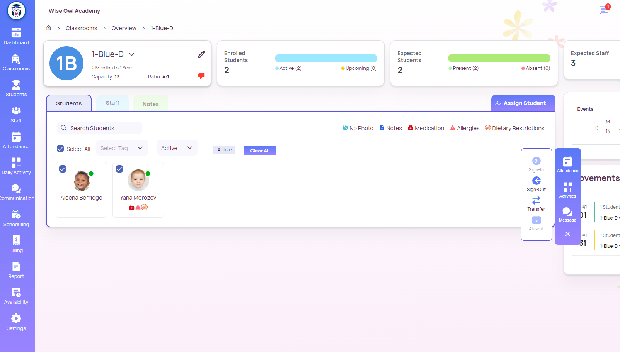This screenshot has height=352, width=620.
Task: Open the Select Tag dropdown
Action: pos(122,148)
